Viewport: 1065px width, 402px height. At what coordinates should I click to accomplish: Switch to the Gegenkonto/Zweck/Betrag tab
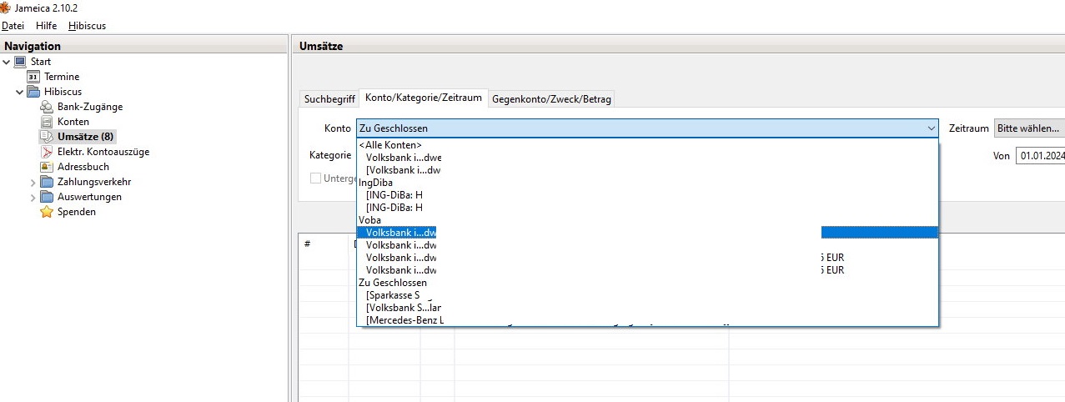(x=551, y=99)
